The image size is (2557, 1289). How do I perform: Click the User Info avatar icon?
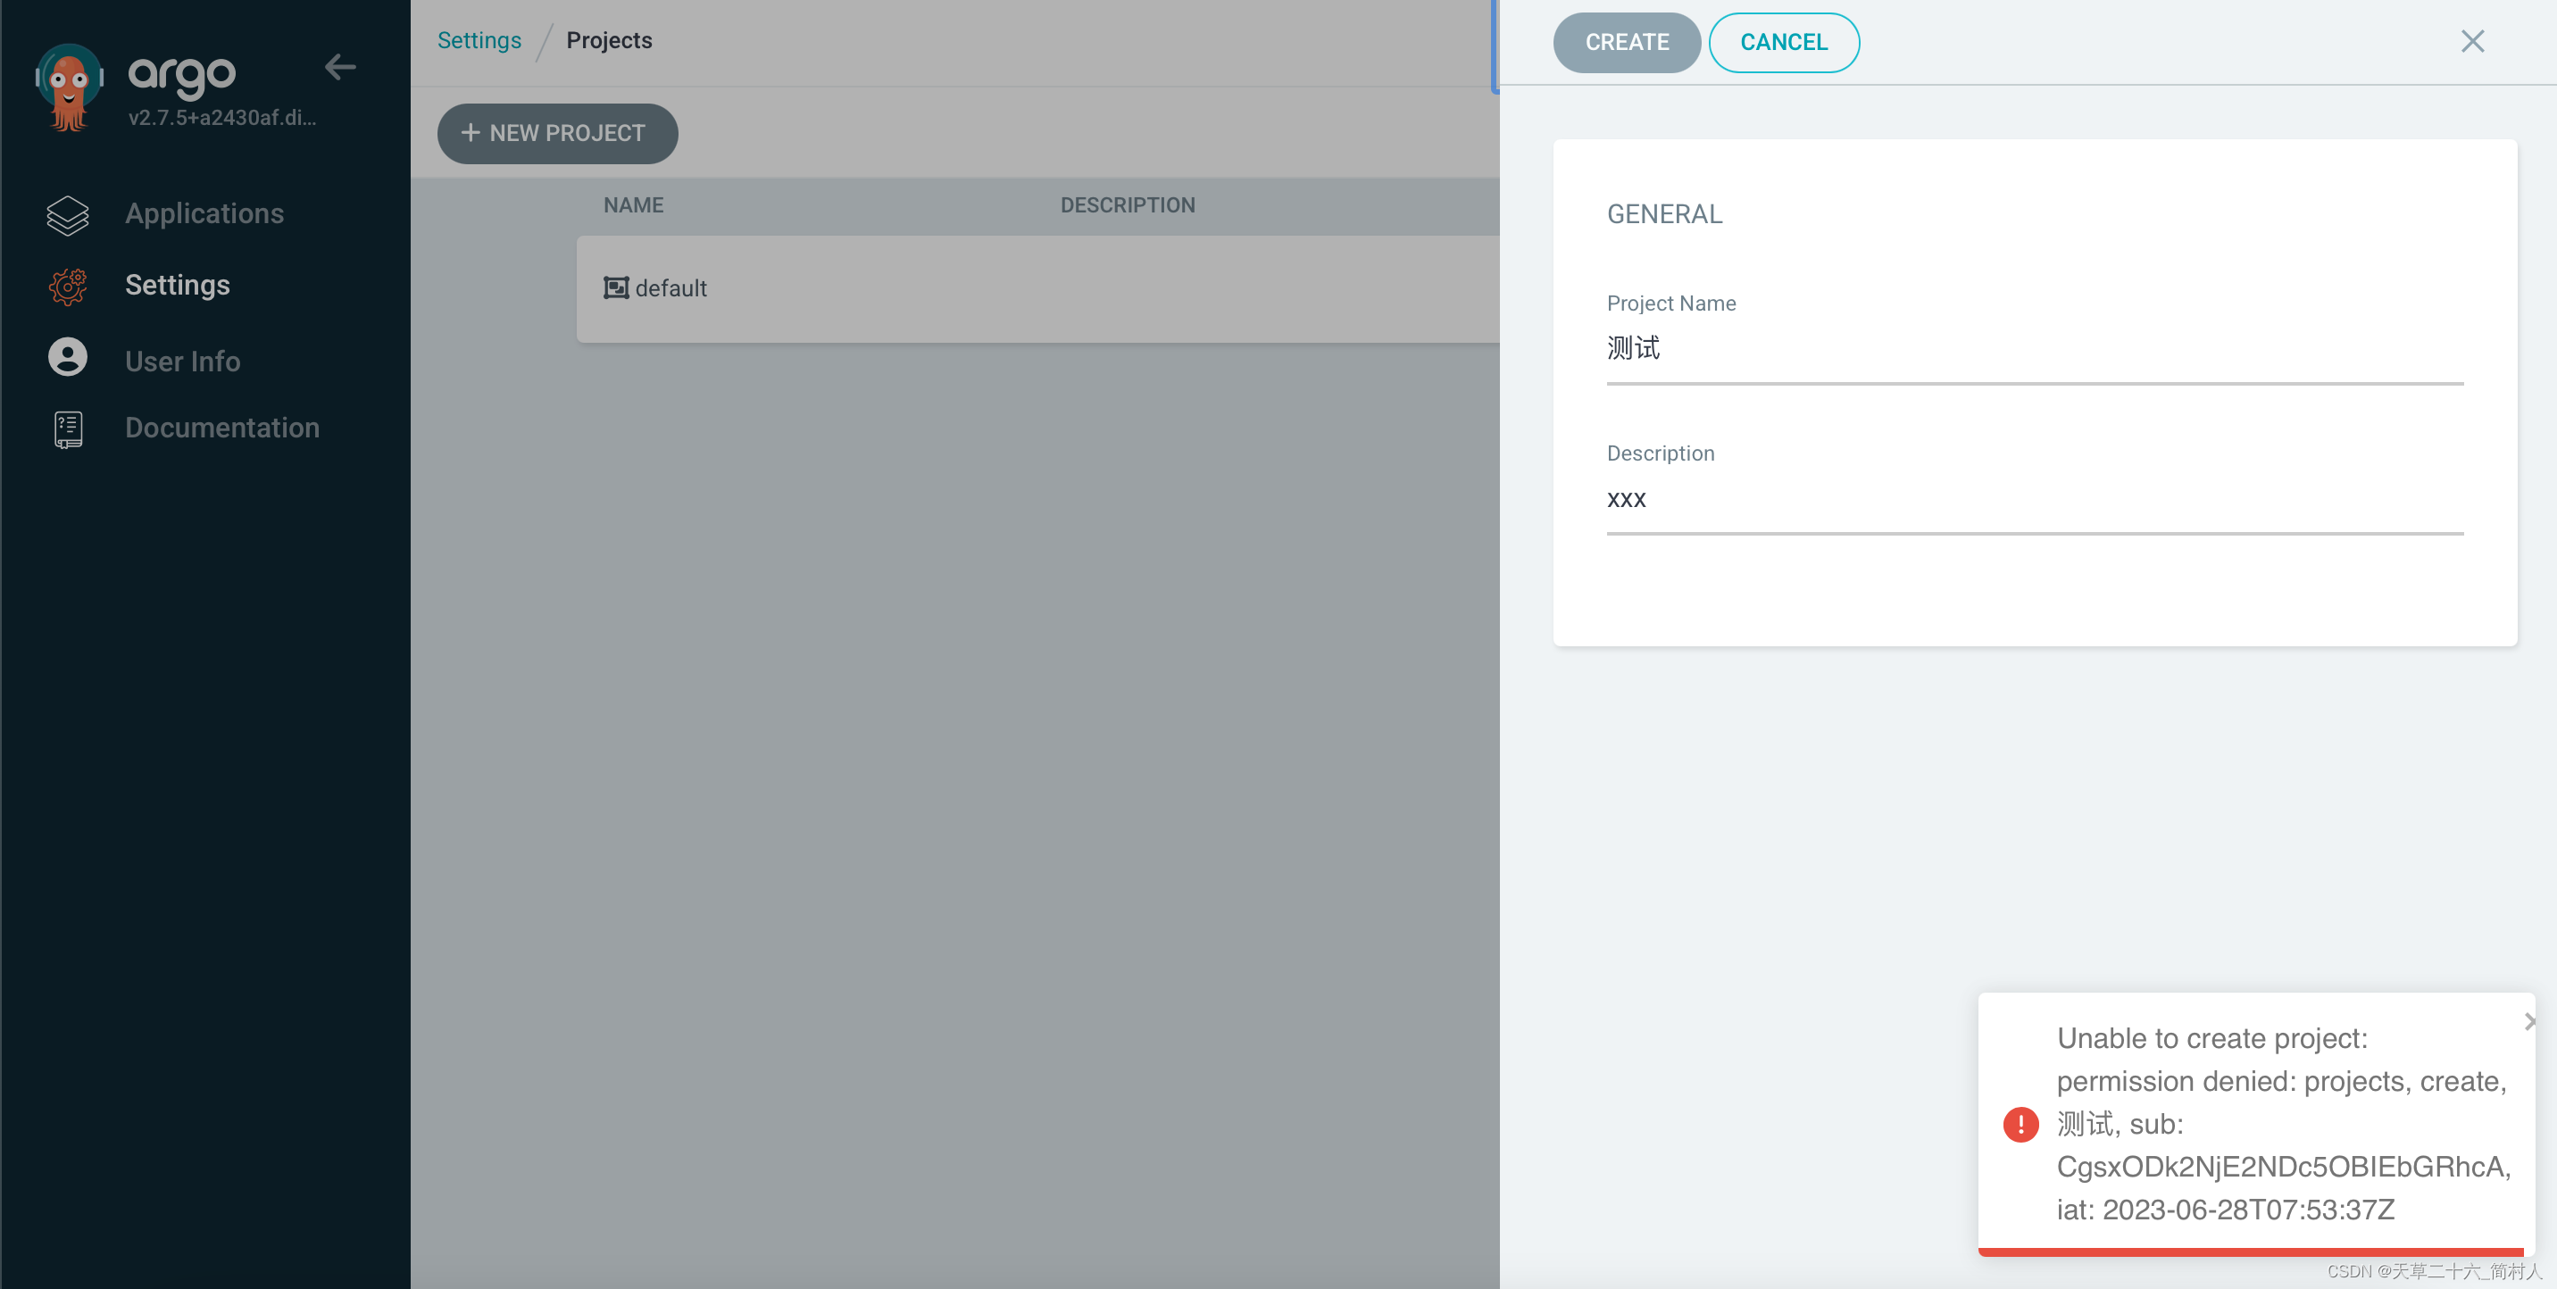click(68, 358)
